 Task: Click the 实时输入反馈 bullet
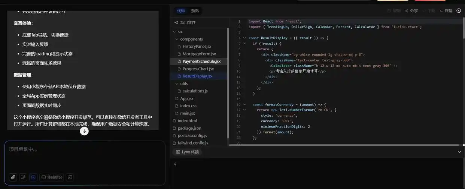click(35, 44)
